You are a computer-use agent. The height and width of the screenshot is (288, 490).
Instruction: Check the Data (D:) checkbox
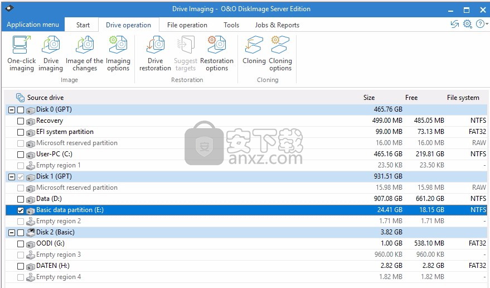pyautogui.click(x=21, y=199)
